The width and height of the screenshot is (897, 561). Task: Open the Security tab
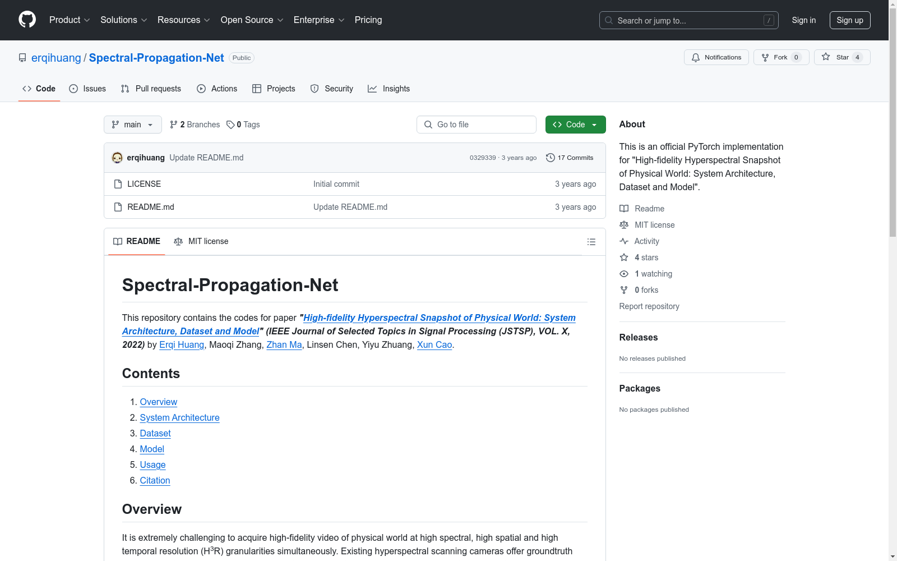[x=332, y=89]
